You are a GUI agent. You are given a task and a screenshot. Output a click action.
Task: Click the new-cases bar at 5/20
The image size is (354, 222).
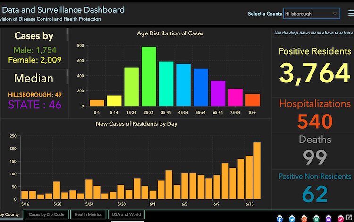point(57,190)
